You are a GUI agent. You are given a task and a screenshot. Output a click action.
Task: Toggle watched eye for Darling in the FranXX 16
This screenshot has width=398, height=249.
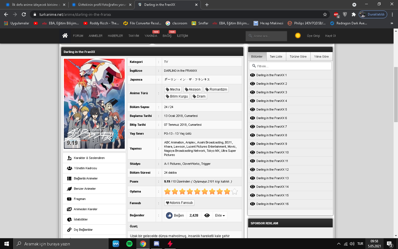point(253,204)
